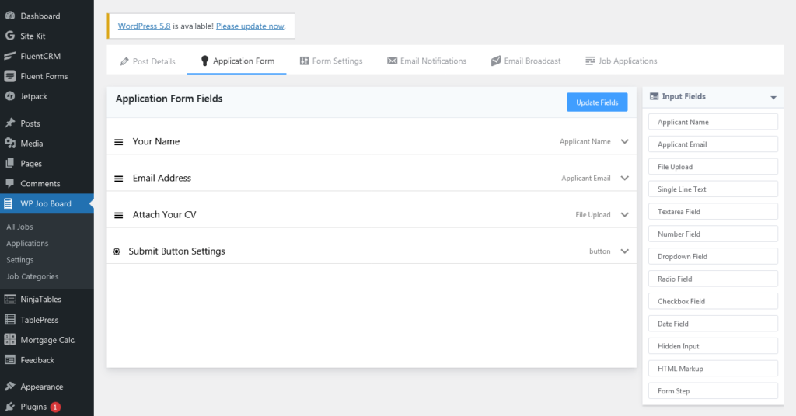The image size is (796, 416).
Task: Add the Applicant Email input field
Action: coord(713,144)
